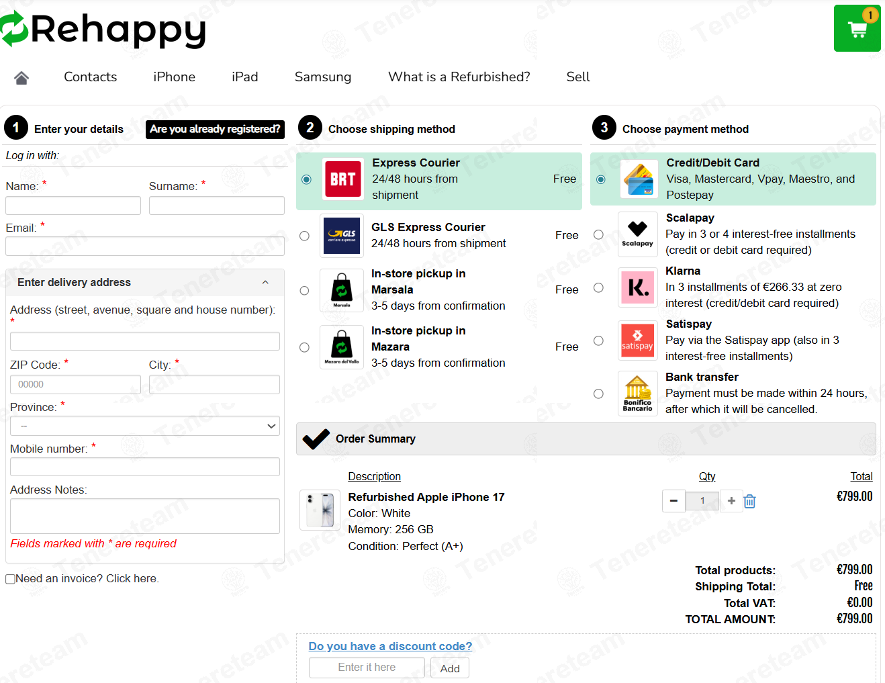
Task: Click the Bonifico Bancario bank icon
Action: pyautogui.click(x=637, y=394)
